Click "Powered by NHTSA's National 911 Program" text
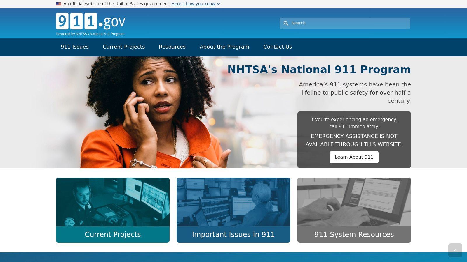The height and width of the screenshot is (262, 467). (x=90, y=34)
